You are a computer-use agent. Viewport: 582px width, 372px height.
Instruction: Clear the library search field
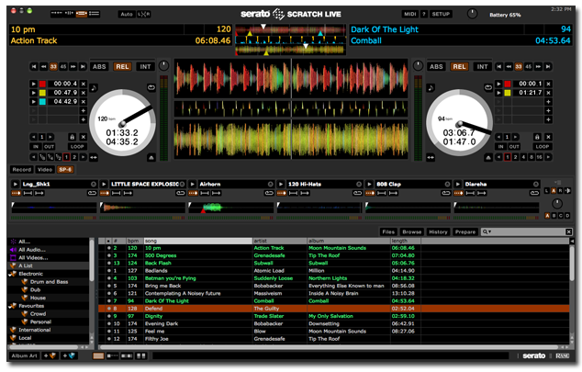point(568,232)
